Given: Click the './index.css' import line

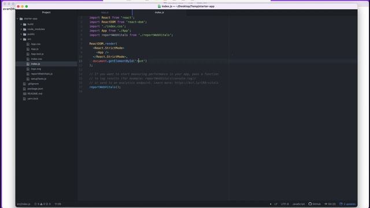Looking at the screenshot, I should tap(108, 26).
